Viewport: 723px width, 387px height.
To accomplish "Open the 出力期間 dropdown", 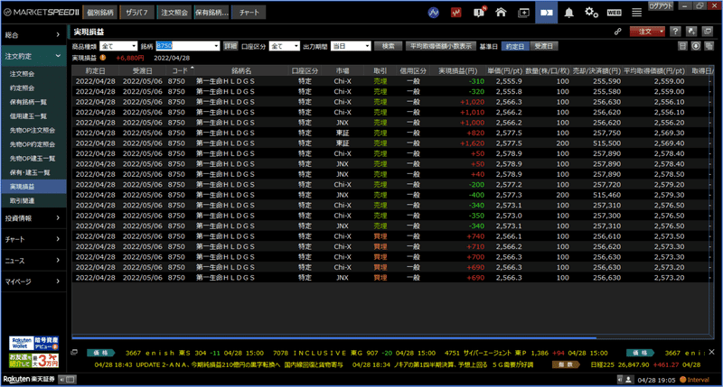I will pyautogui.click(x=351, y=47).
